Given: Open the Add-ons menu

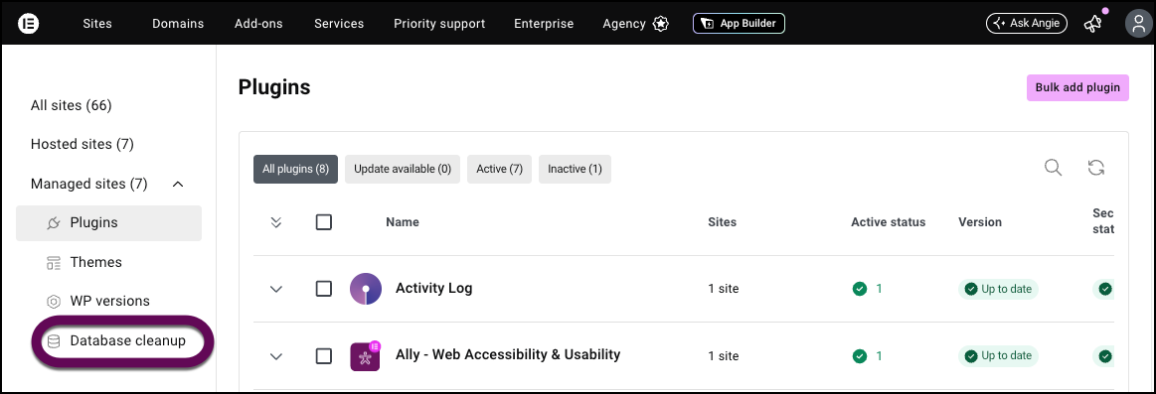Looking at the screenshot, I should (x=258, y=24).
